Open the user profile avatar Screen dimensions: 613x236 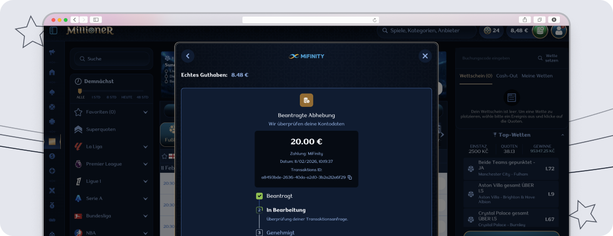[x=559, y=32]
